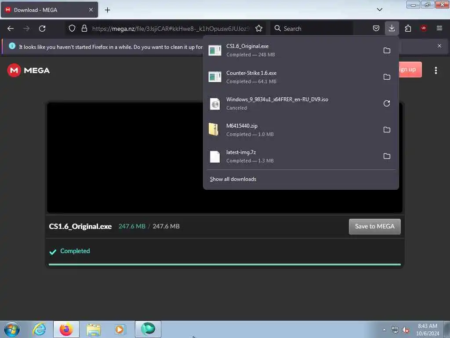Open Counter-Strike 1.6.exe download entry
The width and height of the screenshot is (450, 338).
(291, 77)
